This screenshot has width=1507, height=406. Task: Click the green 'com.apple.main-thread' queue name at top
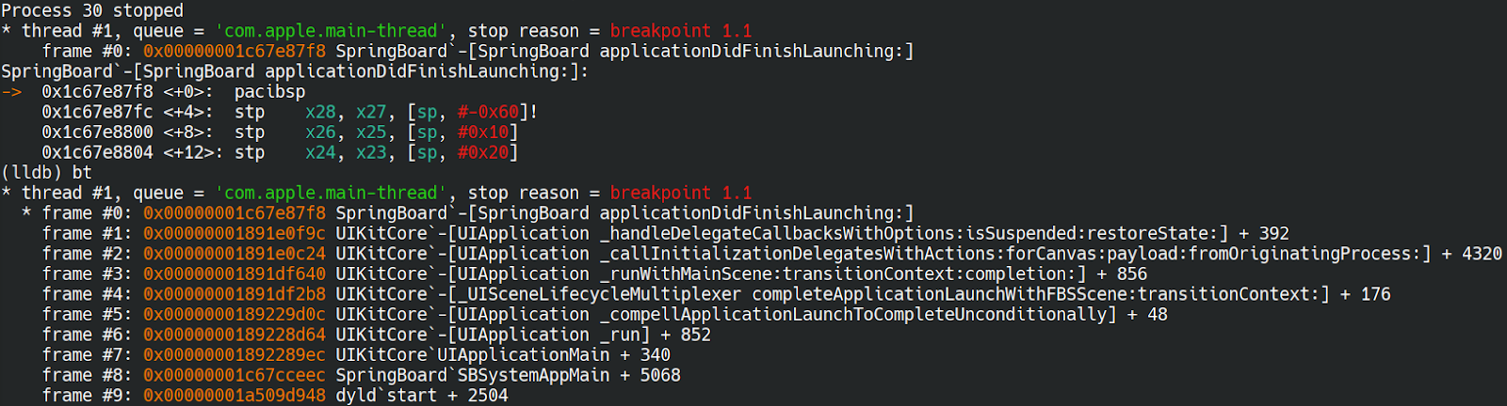(332, 31)
